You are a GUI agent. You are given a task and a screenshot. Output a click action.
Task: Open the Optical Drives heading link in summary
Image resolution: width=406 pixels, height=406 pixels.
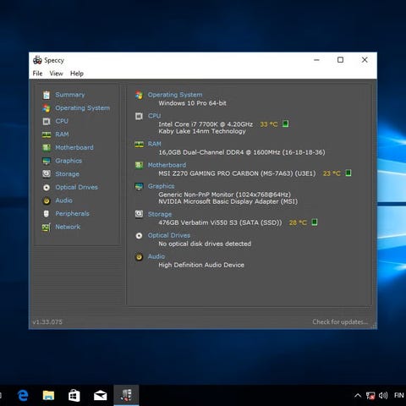pyautogui.click(x=169, y=235)
